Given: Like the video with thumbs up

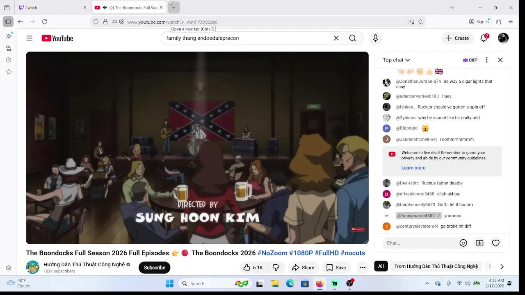Looking at the screenshot, I should (253, 268).
